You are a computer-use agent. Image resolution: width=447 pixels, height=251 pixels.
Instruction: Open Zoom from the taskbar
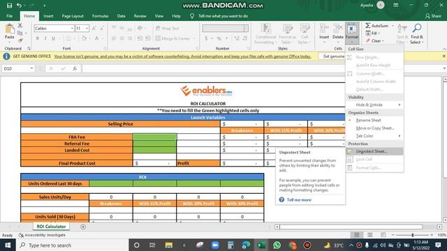pyautogui.click(x=215, y=245)
